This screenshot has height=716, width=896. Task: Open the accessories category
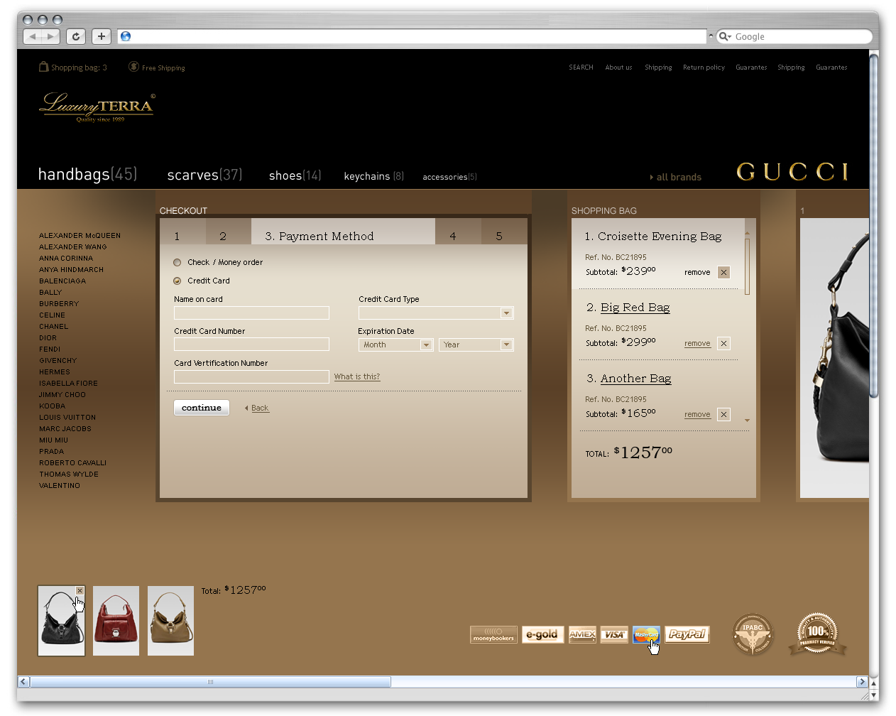tap(449, 177)
